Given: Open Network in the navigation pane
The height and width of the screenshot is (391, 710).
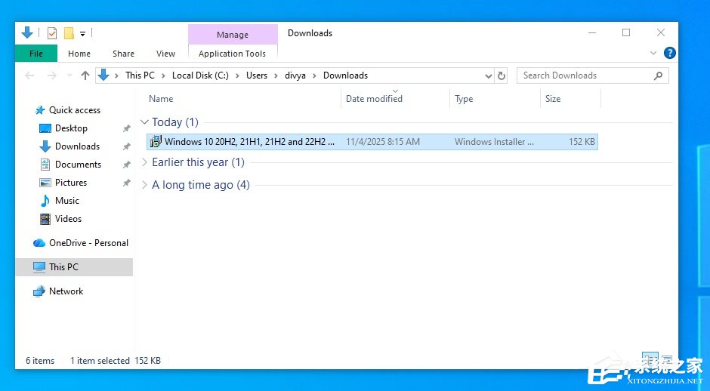Looking at the screenshot, I should click(66, 291).
